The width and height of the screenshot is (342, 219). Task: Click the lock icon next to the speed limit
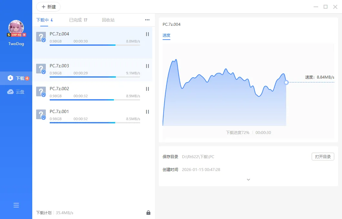pyautogui.click(x=148, y=213)
